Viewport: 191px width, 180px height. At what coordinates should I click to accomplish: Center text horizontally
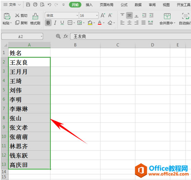(129, 23)
